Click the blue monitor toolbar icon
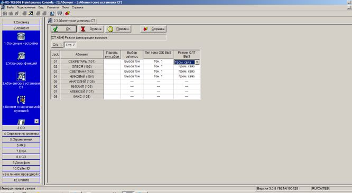 (x=52, y=13)
